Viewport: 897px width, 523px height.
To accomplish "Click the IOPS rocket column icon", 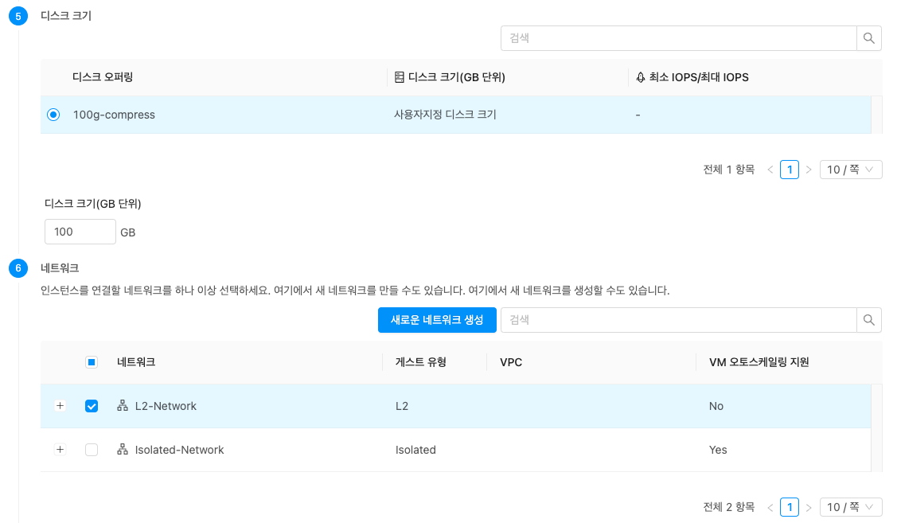I will (641, 77).
